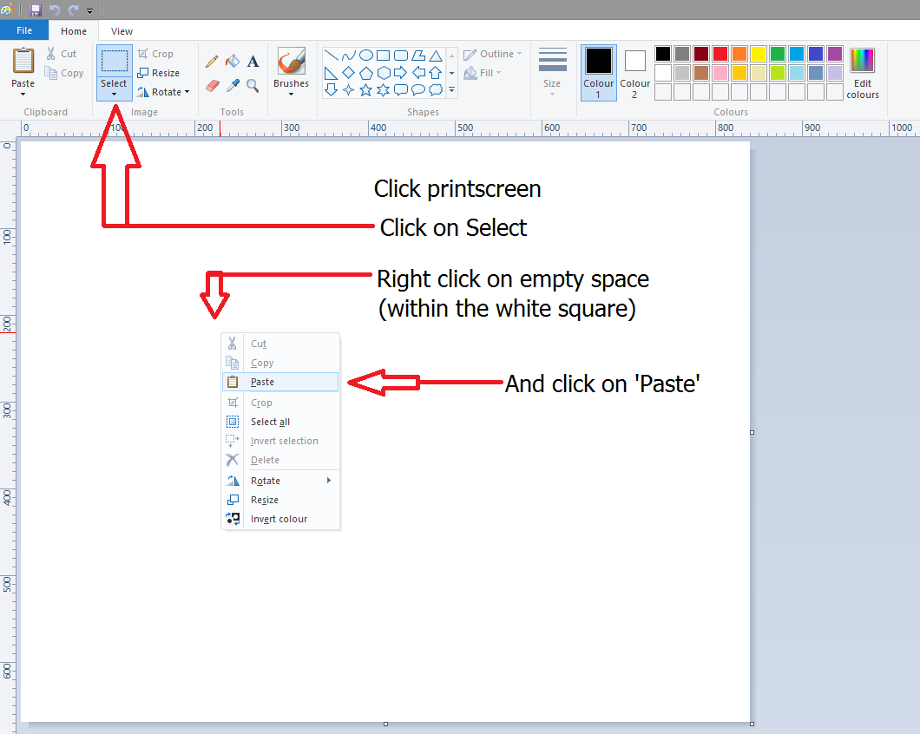Activate the Select rectangle tool
This screenshot has height=734, width=920.
pos(114,61)
